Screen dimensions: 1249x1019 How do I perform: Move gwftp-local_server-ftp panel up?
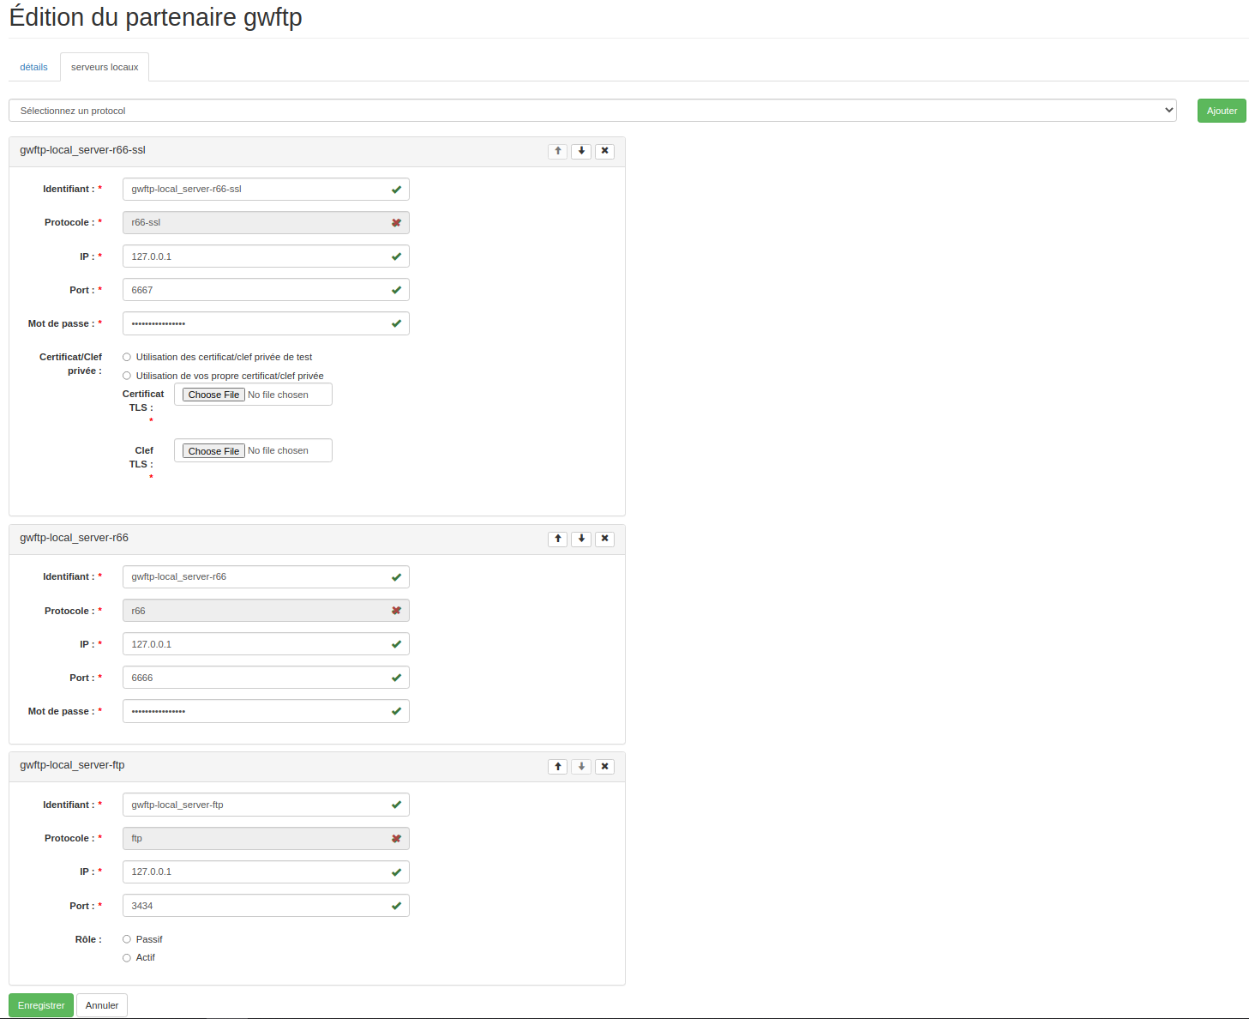pyautogui.click(x=558, y=766)
